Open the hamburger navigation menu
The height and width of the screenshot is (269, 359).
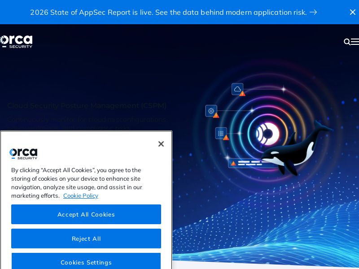coord(355,42)
